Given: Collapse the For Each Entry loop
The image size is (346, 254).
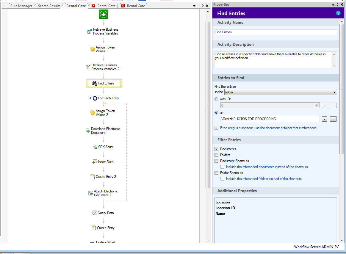Looking at the screenshot, I should [89, 98].
